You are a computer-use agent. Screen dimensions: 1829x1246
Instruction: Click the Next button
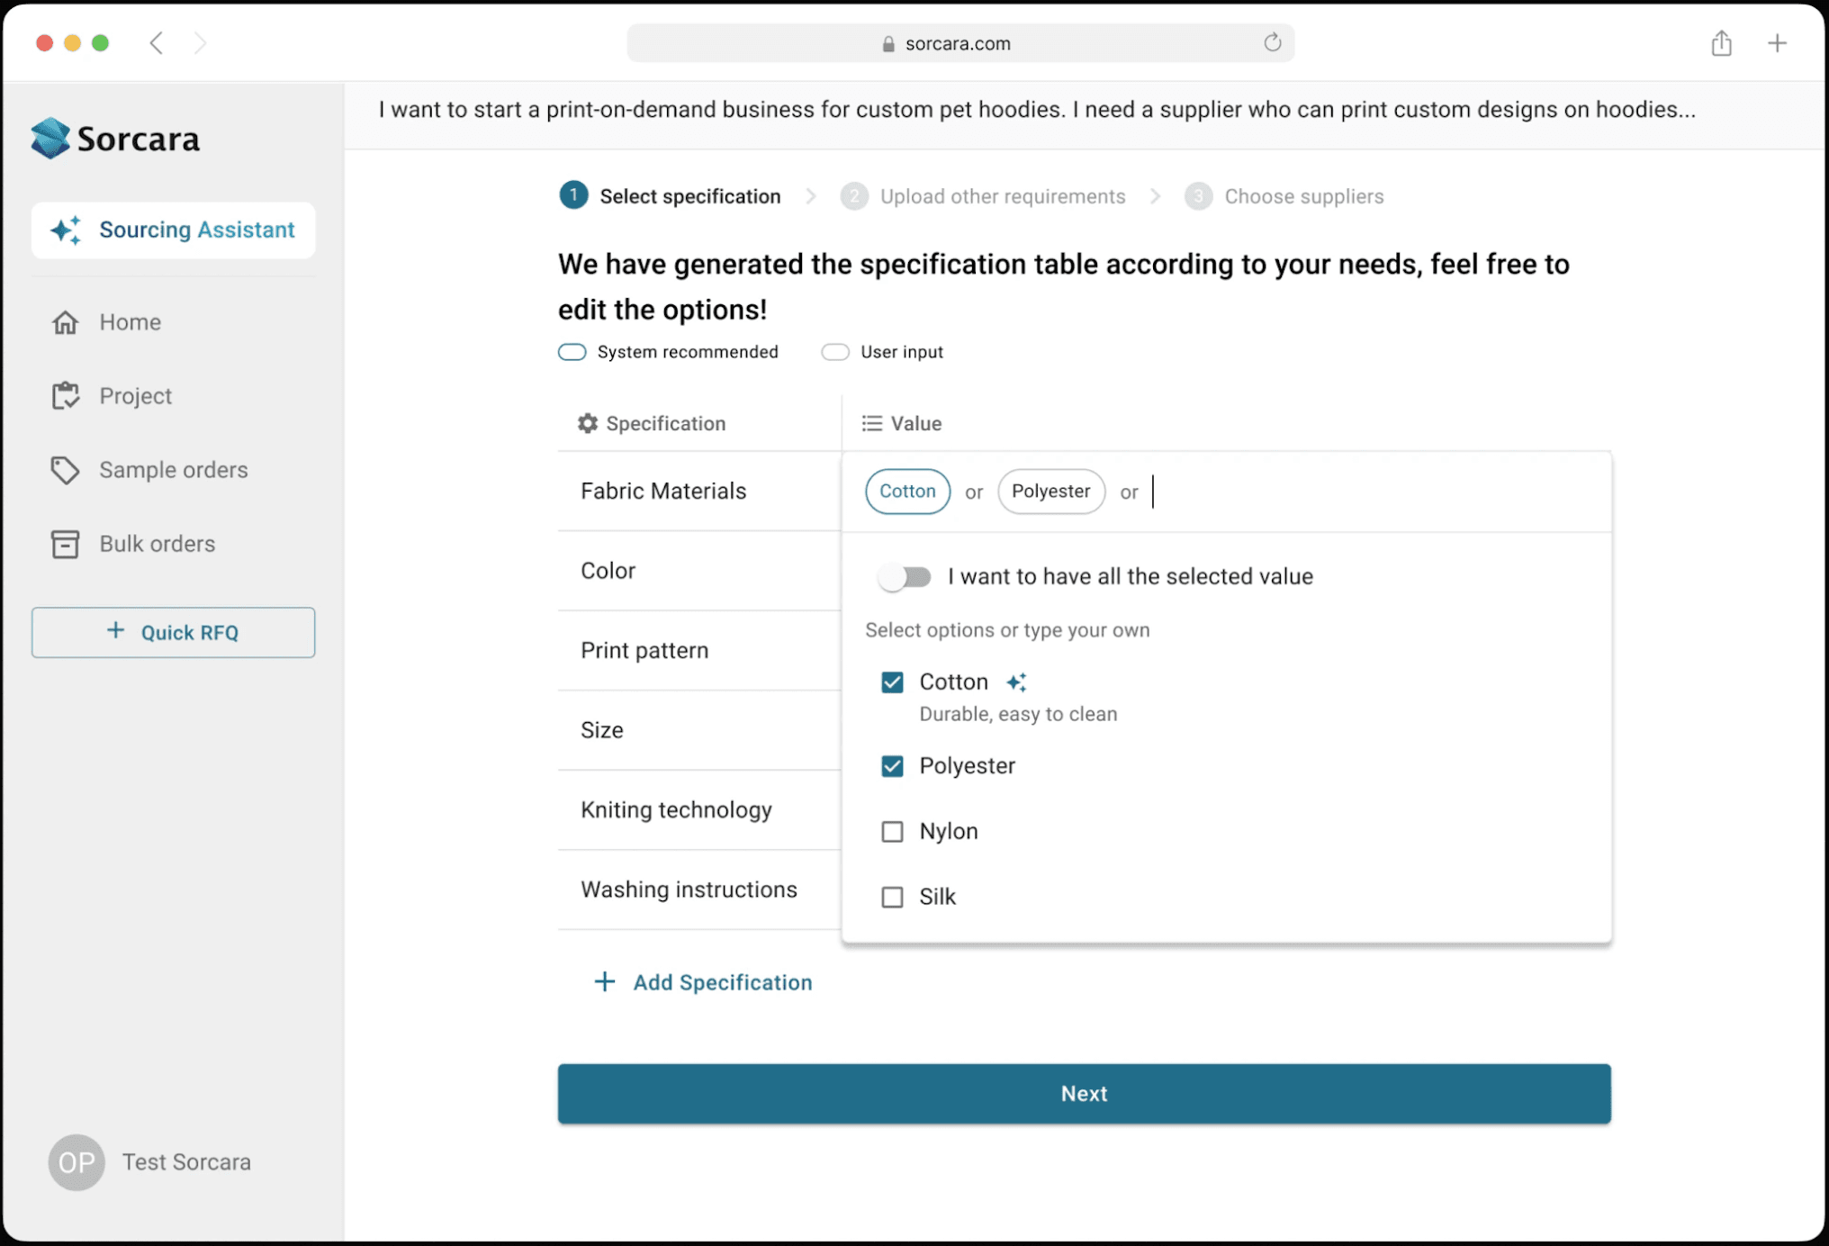pos(1084,1094)
